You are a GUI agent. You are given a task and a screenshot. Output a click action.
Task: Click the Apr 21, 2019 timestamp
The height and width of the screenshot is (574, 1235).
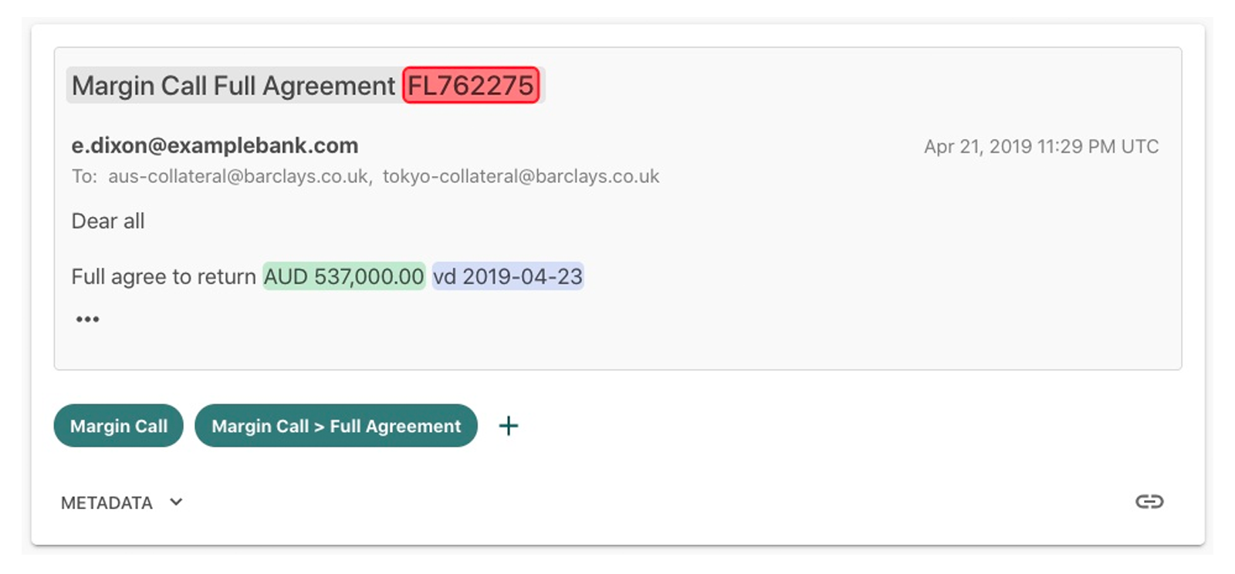(x=1041, y=147)
